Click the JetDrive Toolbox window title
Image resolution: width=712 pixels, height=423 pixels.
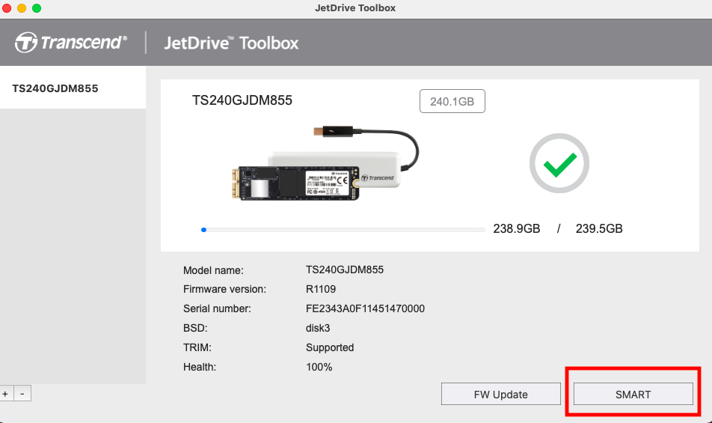(355, 7)
